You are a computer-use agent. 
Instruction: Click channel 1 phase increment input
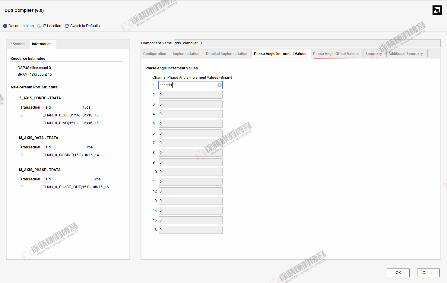(x=187, y=85)
